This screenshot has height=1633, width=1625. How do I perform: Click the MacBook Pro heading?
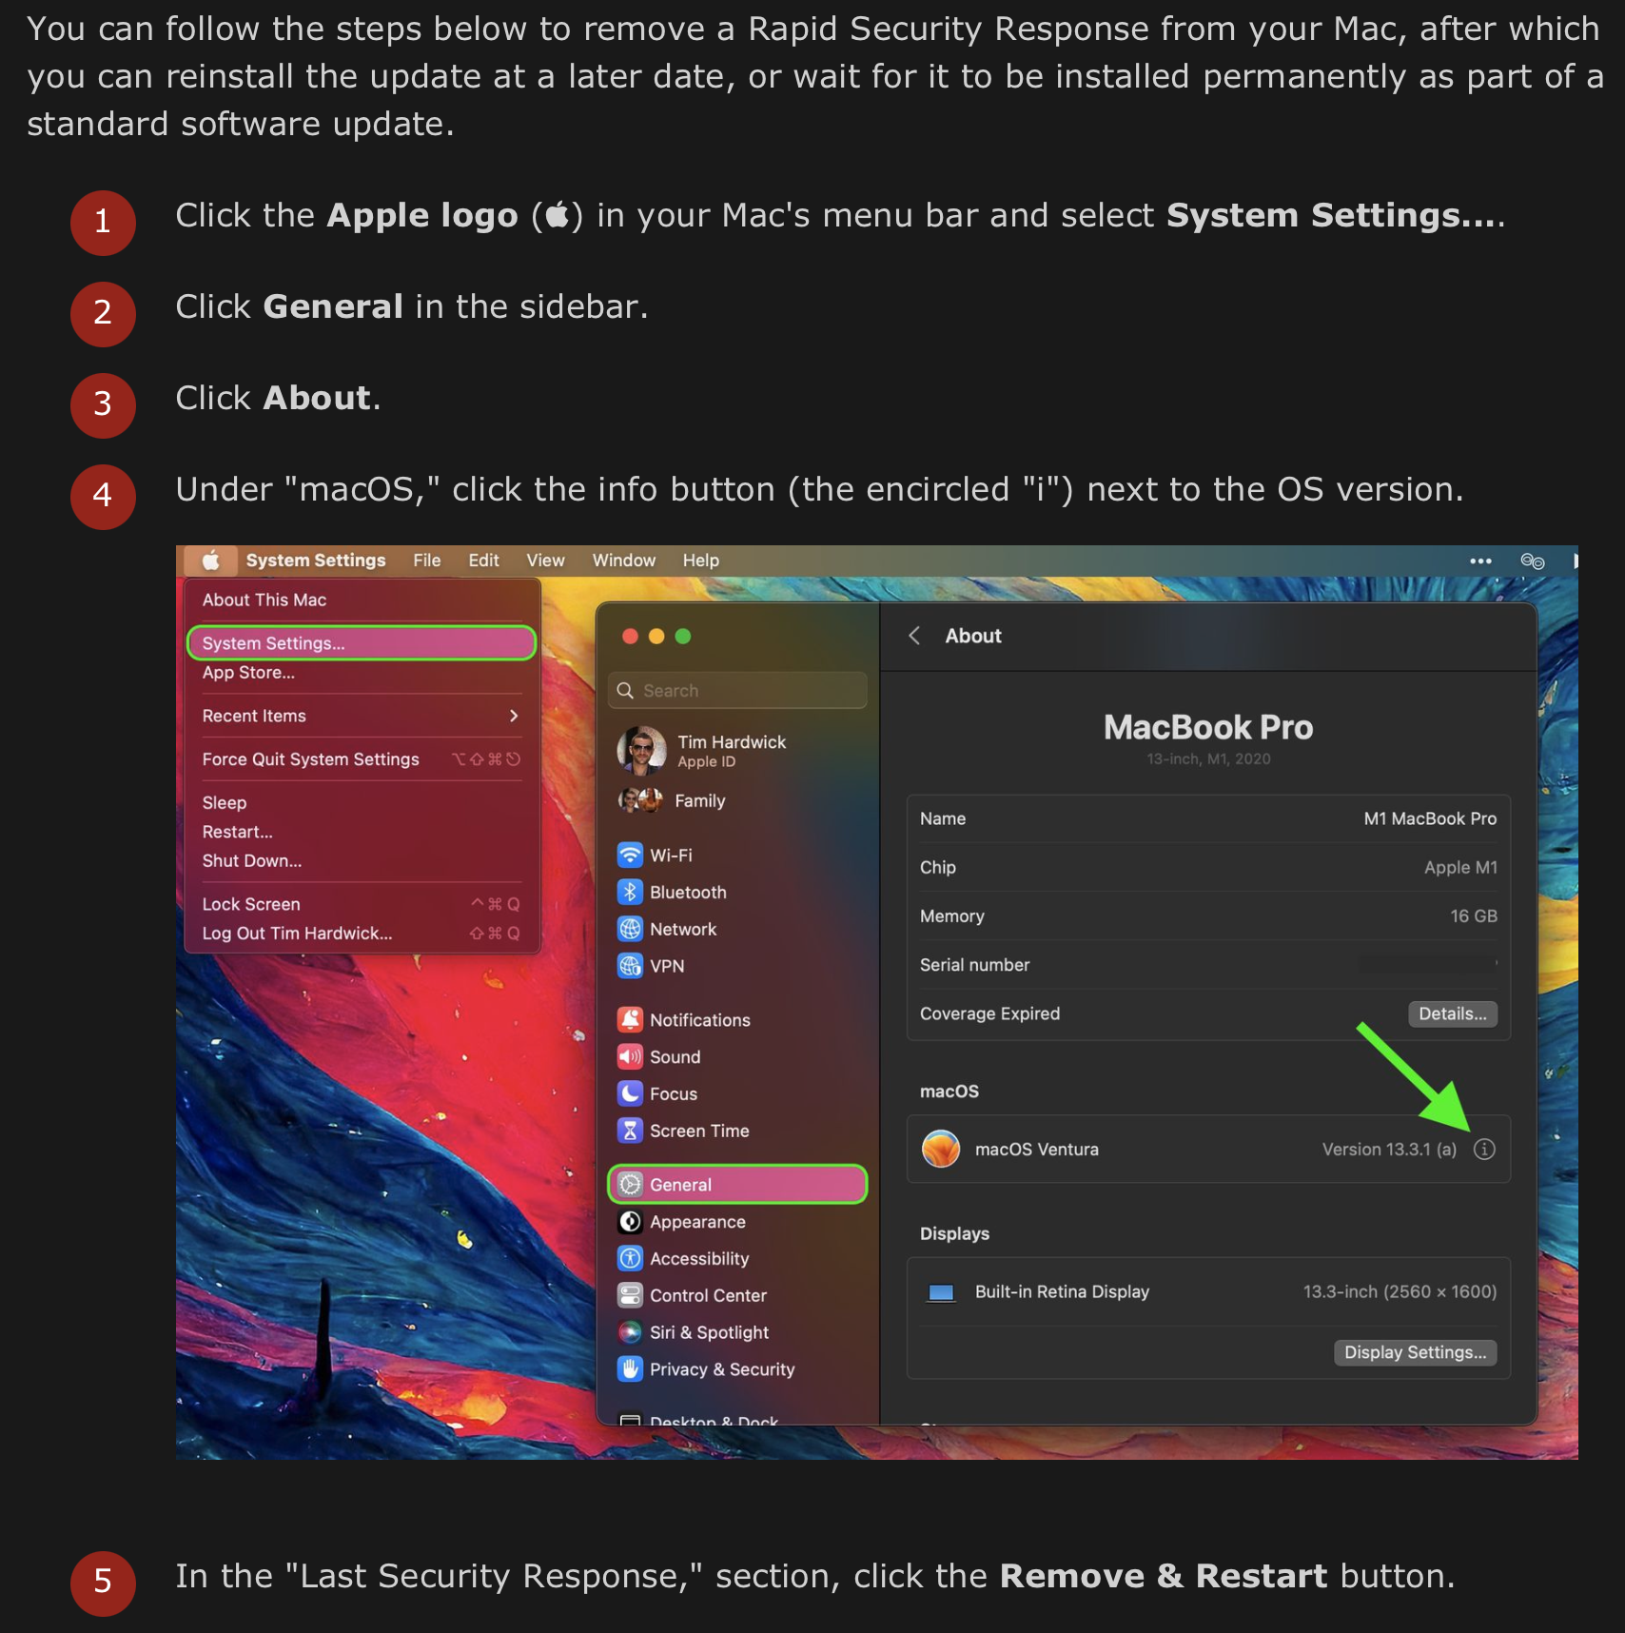click(x=1208, y=727)
